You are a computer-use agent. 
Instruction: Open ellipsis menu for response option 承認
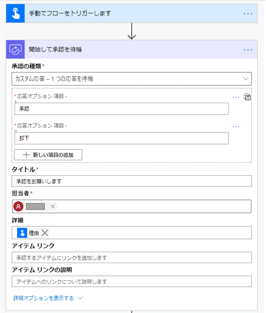[236, 97]
